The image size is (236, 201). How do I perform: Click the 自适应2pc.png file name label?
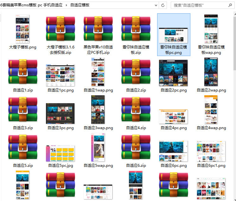[174, 90]
